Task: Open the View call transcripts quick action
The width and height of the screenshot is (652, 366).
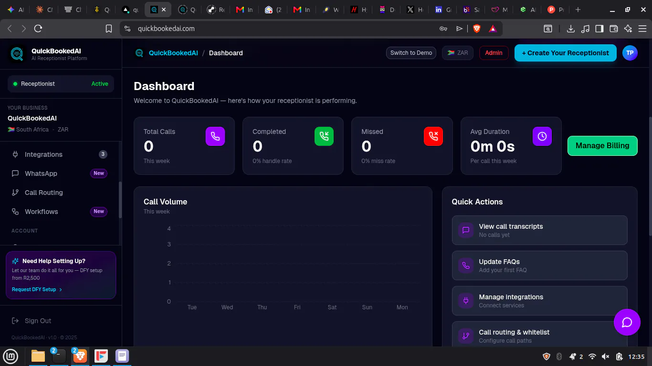Action: click(540, 231)
